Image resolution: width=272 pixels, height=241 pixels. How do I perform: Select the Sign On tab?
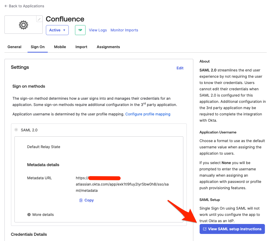[x=38, y=47]
